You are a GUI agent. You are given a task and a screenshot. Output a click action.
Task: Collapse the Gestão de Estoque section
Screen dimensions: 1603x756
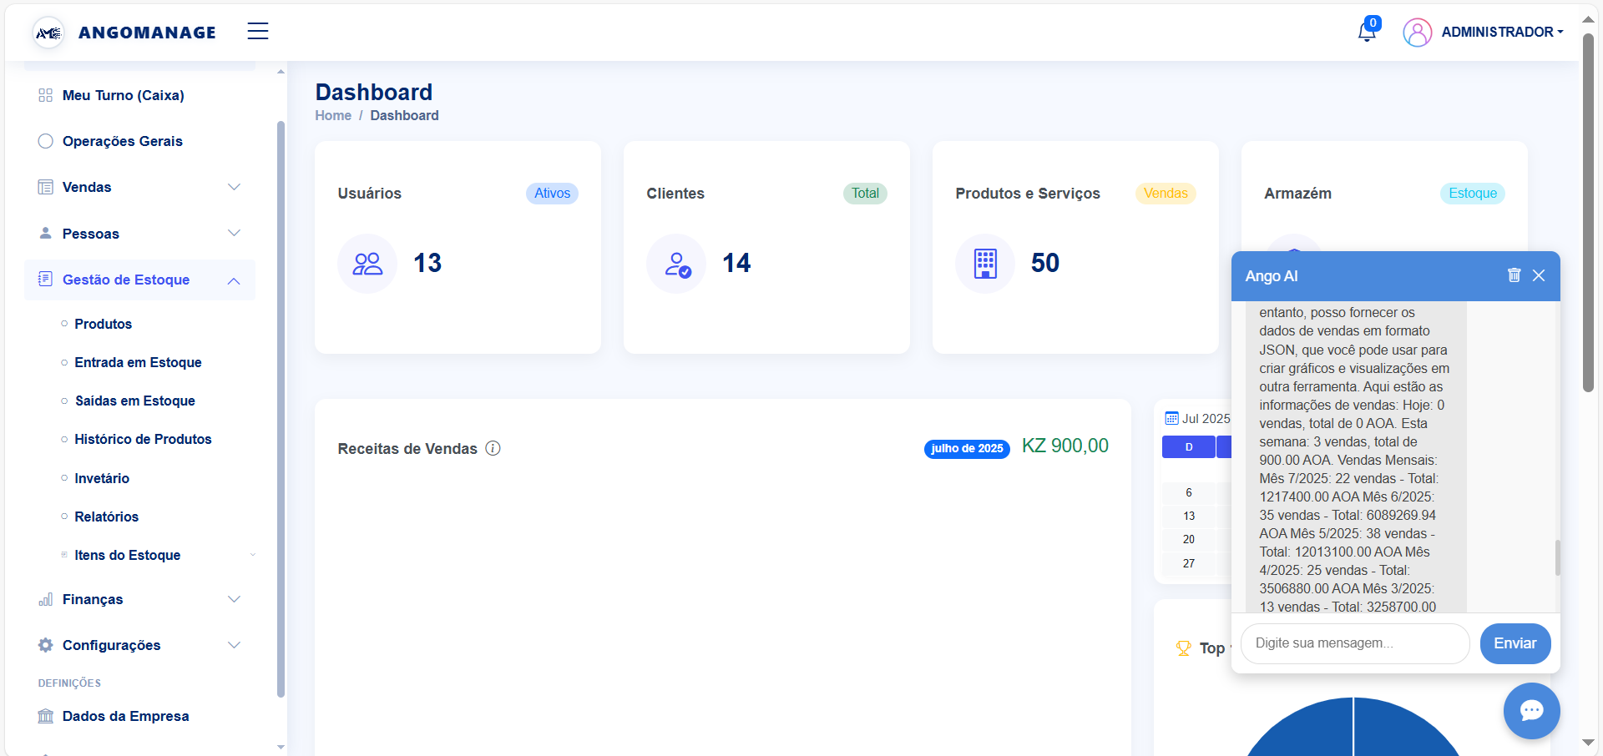tap(235, 280)
